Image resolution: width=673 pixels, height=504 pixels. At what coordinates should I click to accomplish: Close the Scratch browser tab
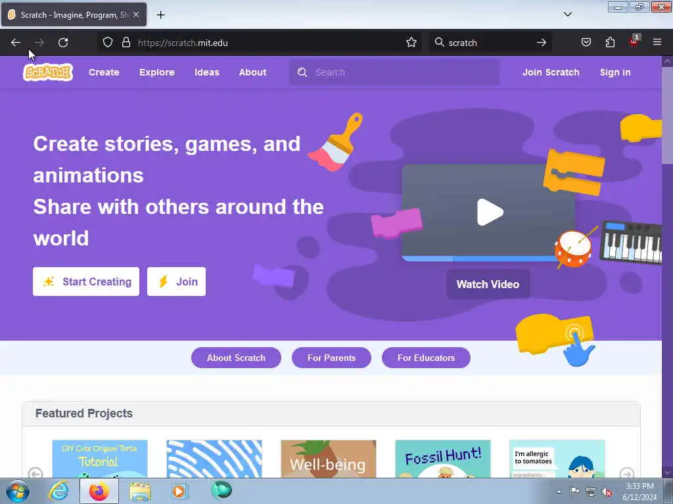pyautogui.click(x=136, y=14)
